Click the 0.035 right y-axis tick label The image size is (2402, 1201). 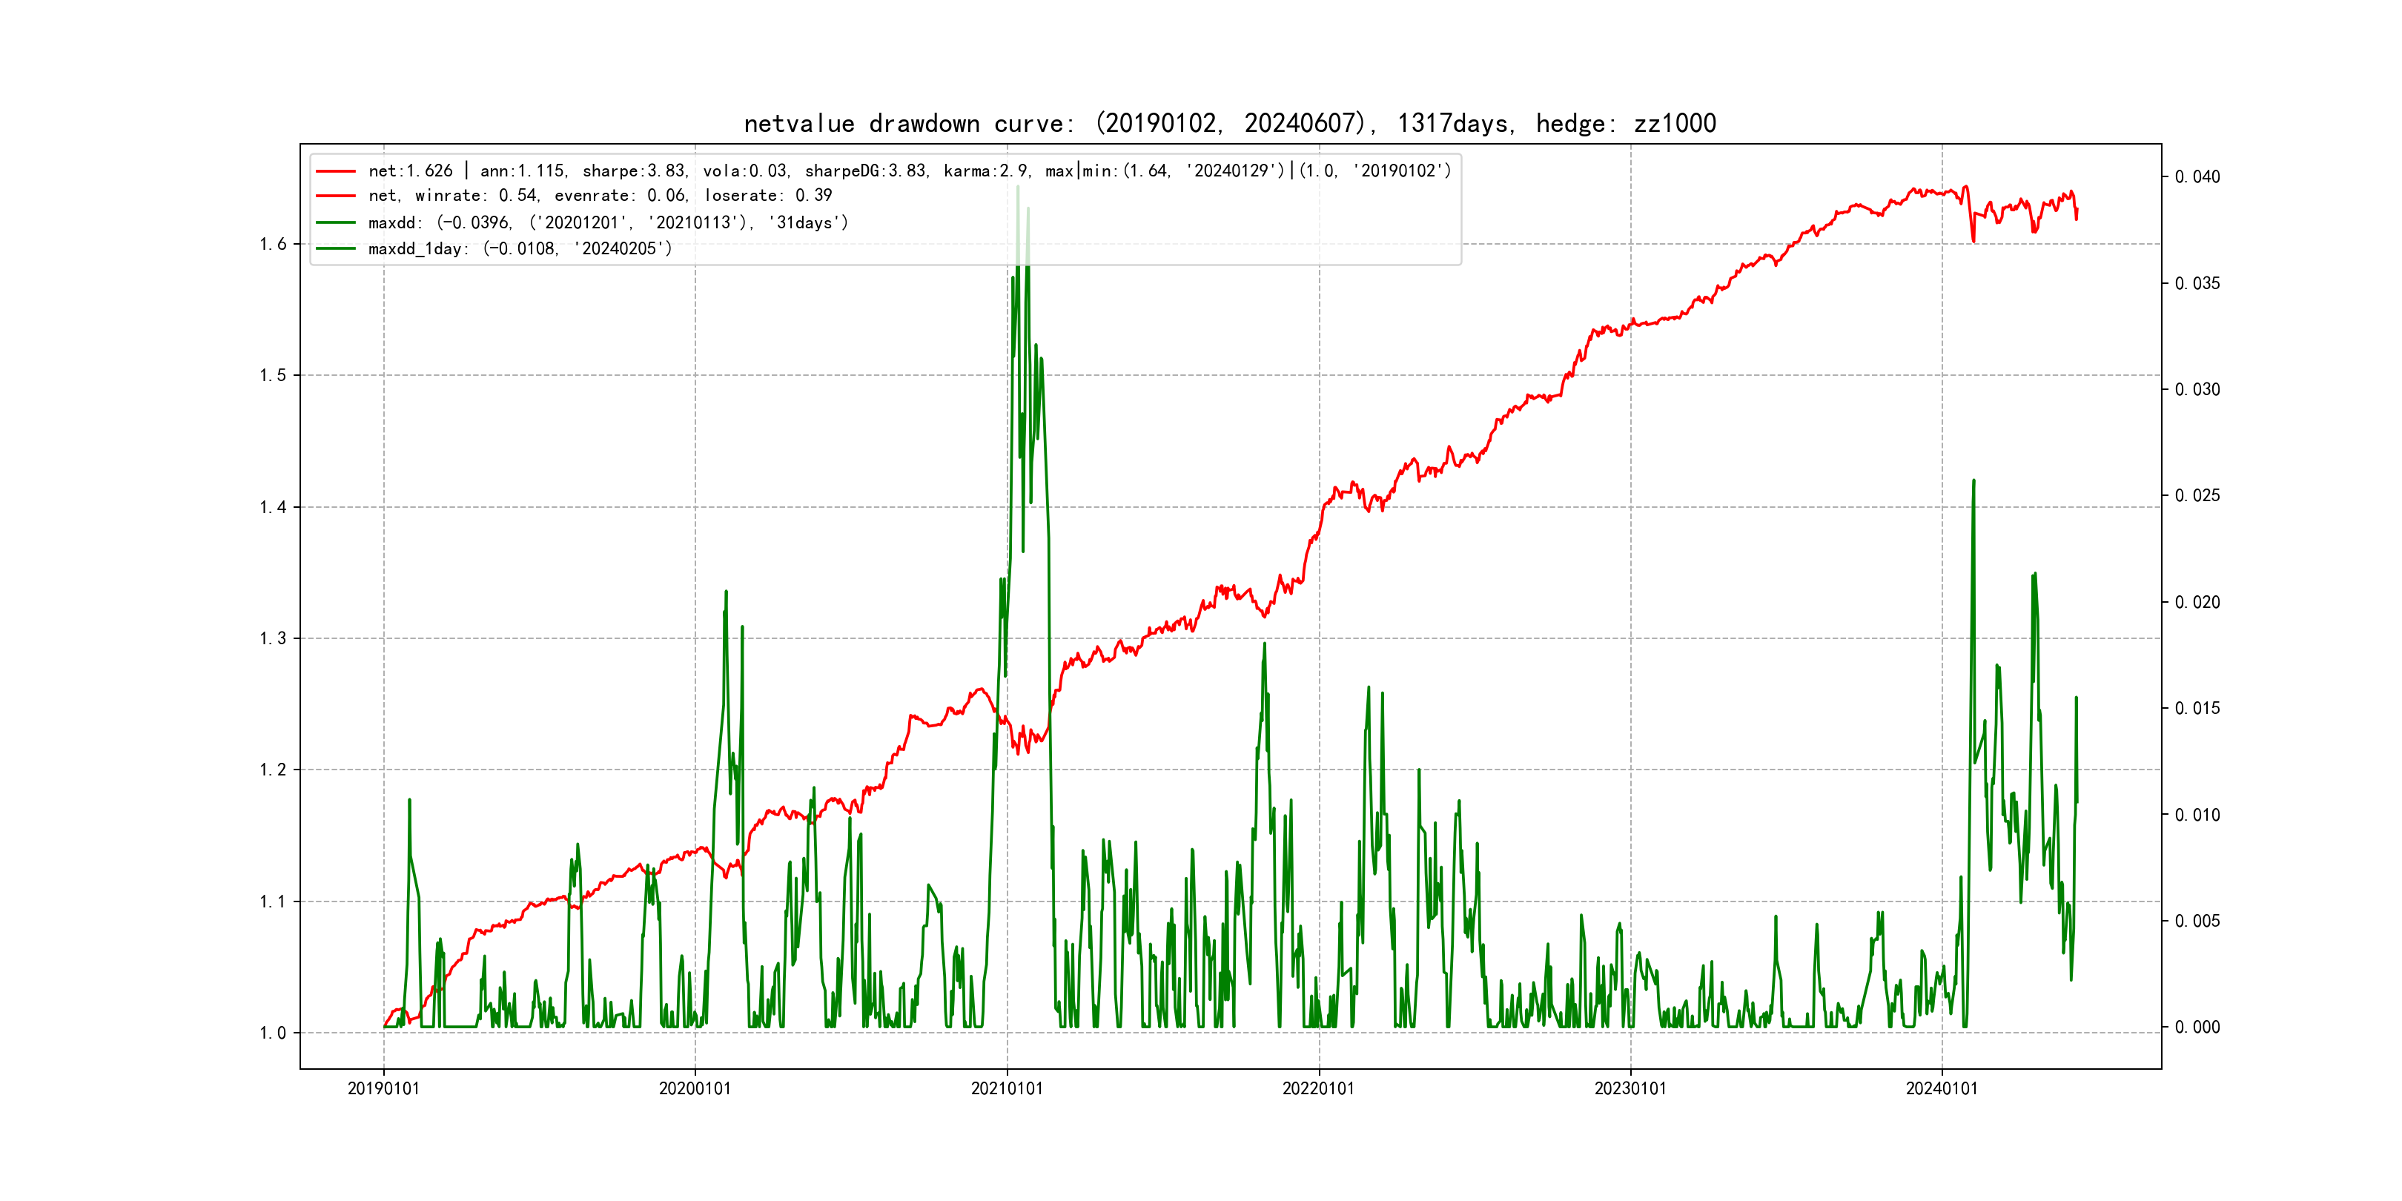(x=2197, y=283)
